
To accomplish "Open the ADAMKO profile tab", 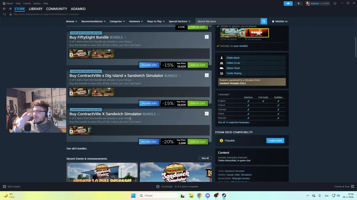I will (x=78, y=9).
